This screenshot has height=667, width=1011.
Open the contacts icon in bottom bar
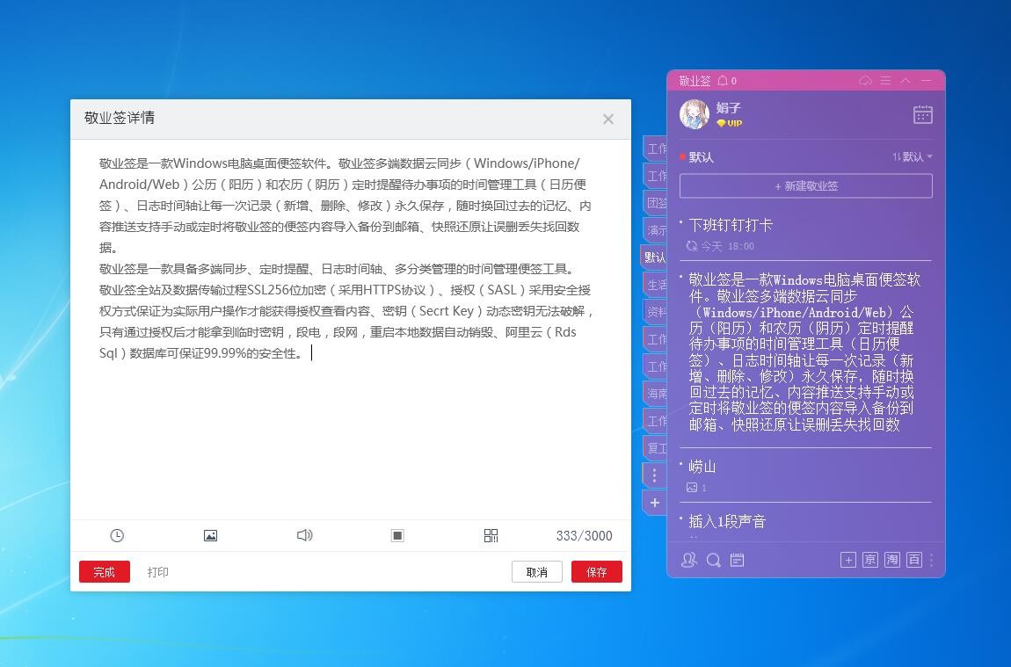click(689, 560)
